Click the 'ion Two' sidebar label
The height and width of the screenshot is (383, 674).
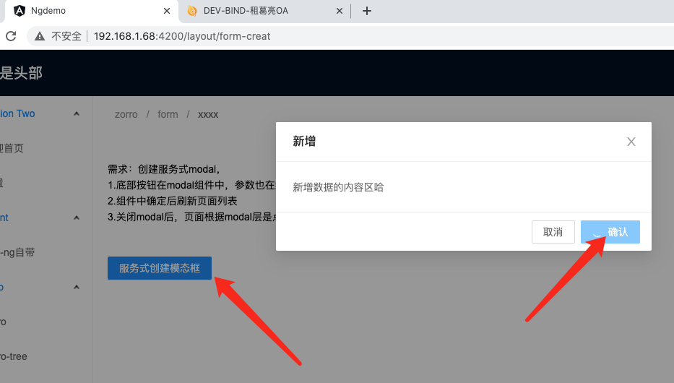[x=17, y=113]
